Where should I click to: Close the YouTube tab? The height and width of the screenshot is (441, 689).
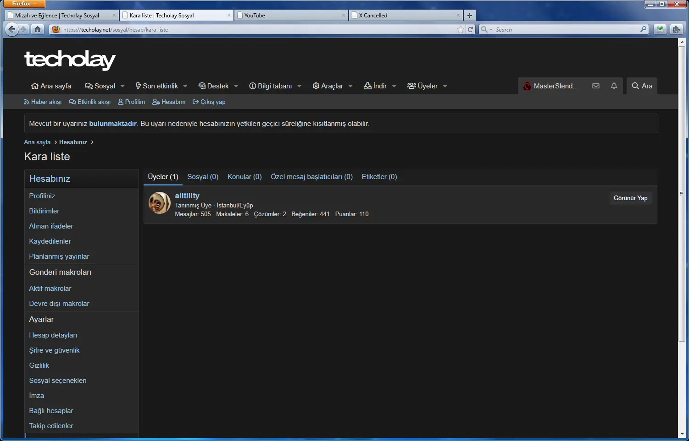[x=344, y=15]
